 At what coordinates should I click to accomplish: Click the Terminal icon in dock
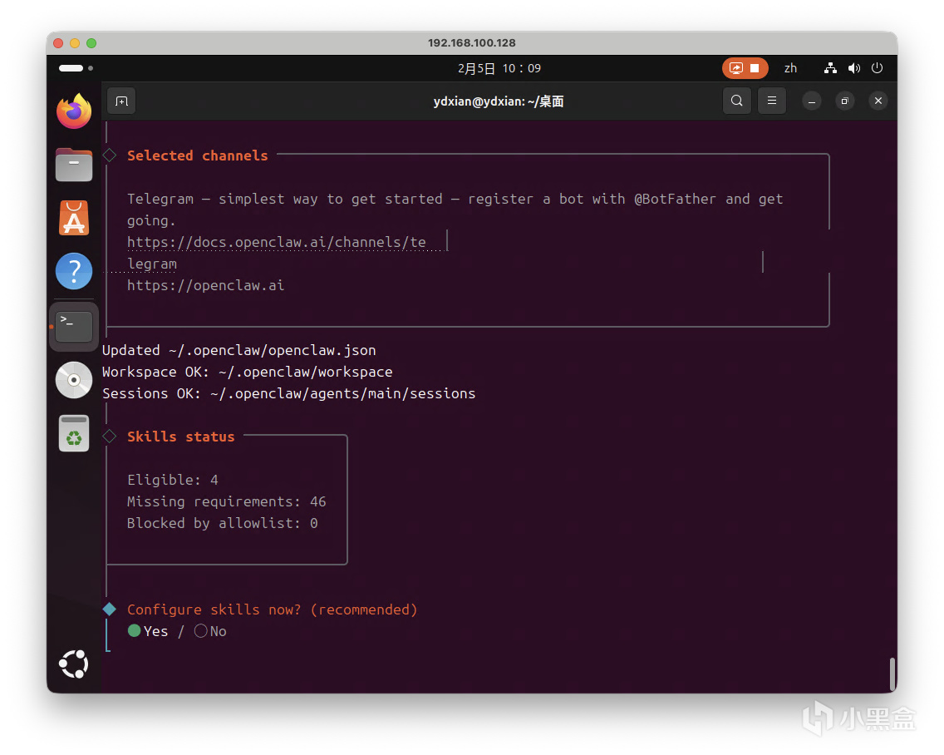point(74,326)
